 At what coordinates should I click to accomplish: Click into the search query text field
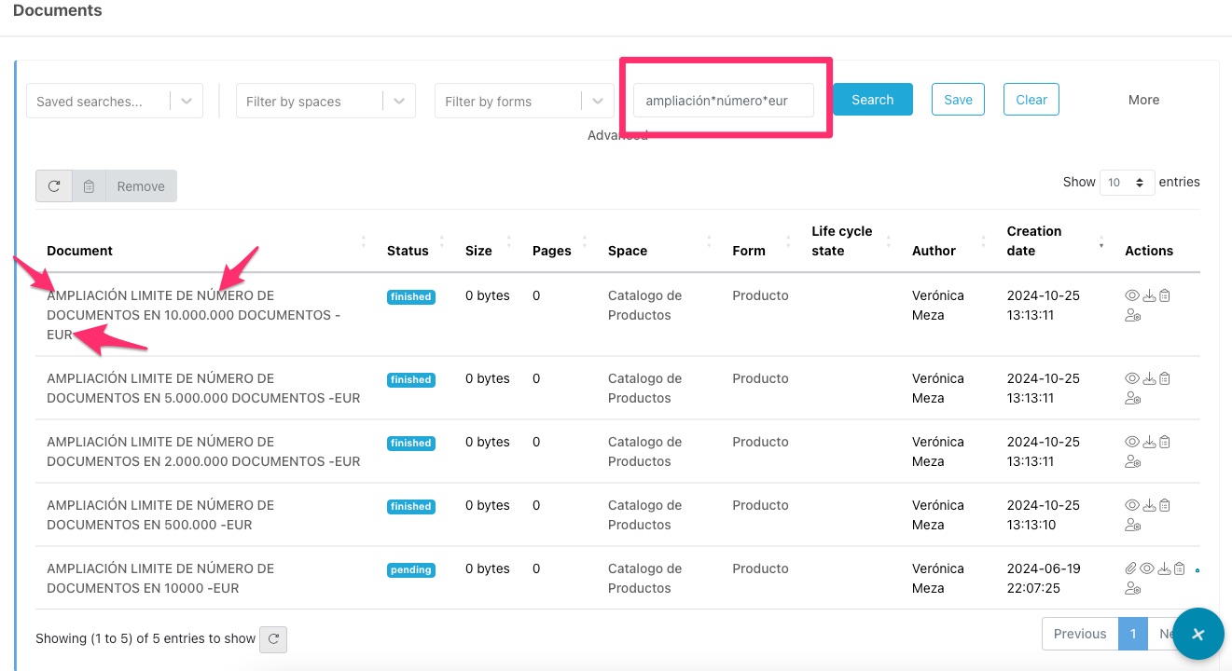click(723, 101)
